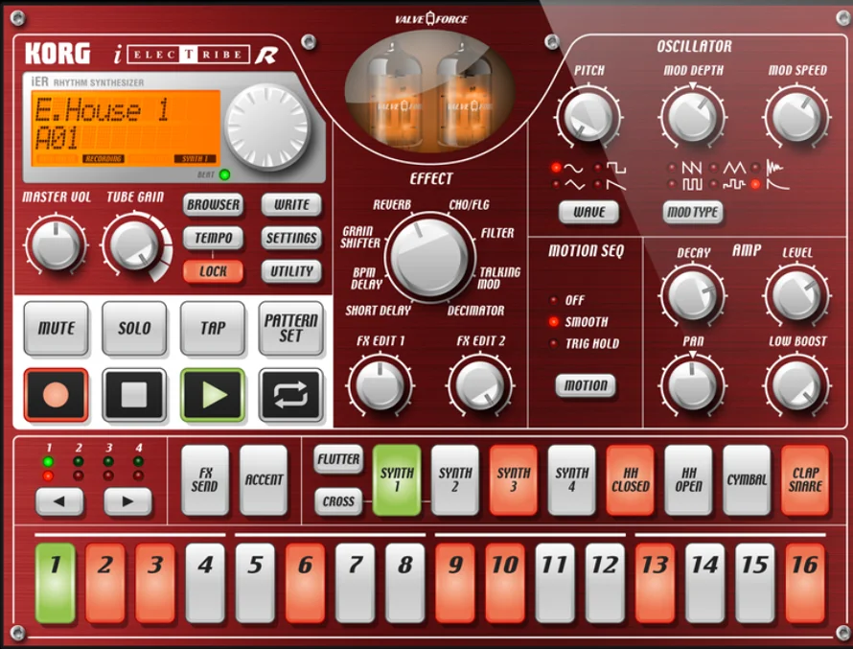This screenshot has height=649, width=853.
Task: Select the Synth 3 part
Action: [514, 480]
